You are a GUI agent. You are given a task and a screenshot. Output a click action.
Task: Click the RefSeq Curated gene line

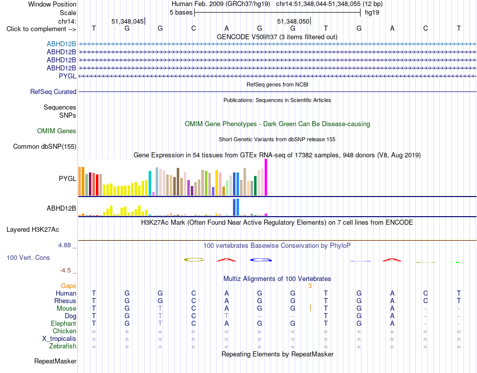[277, 91]
